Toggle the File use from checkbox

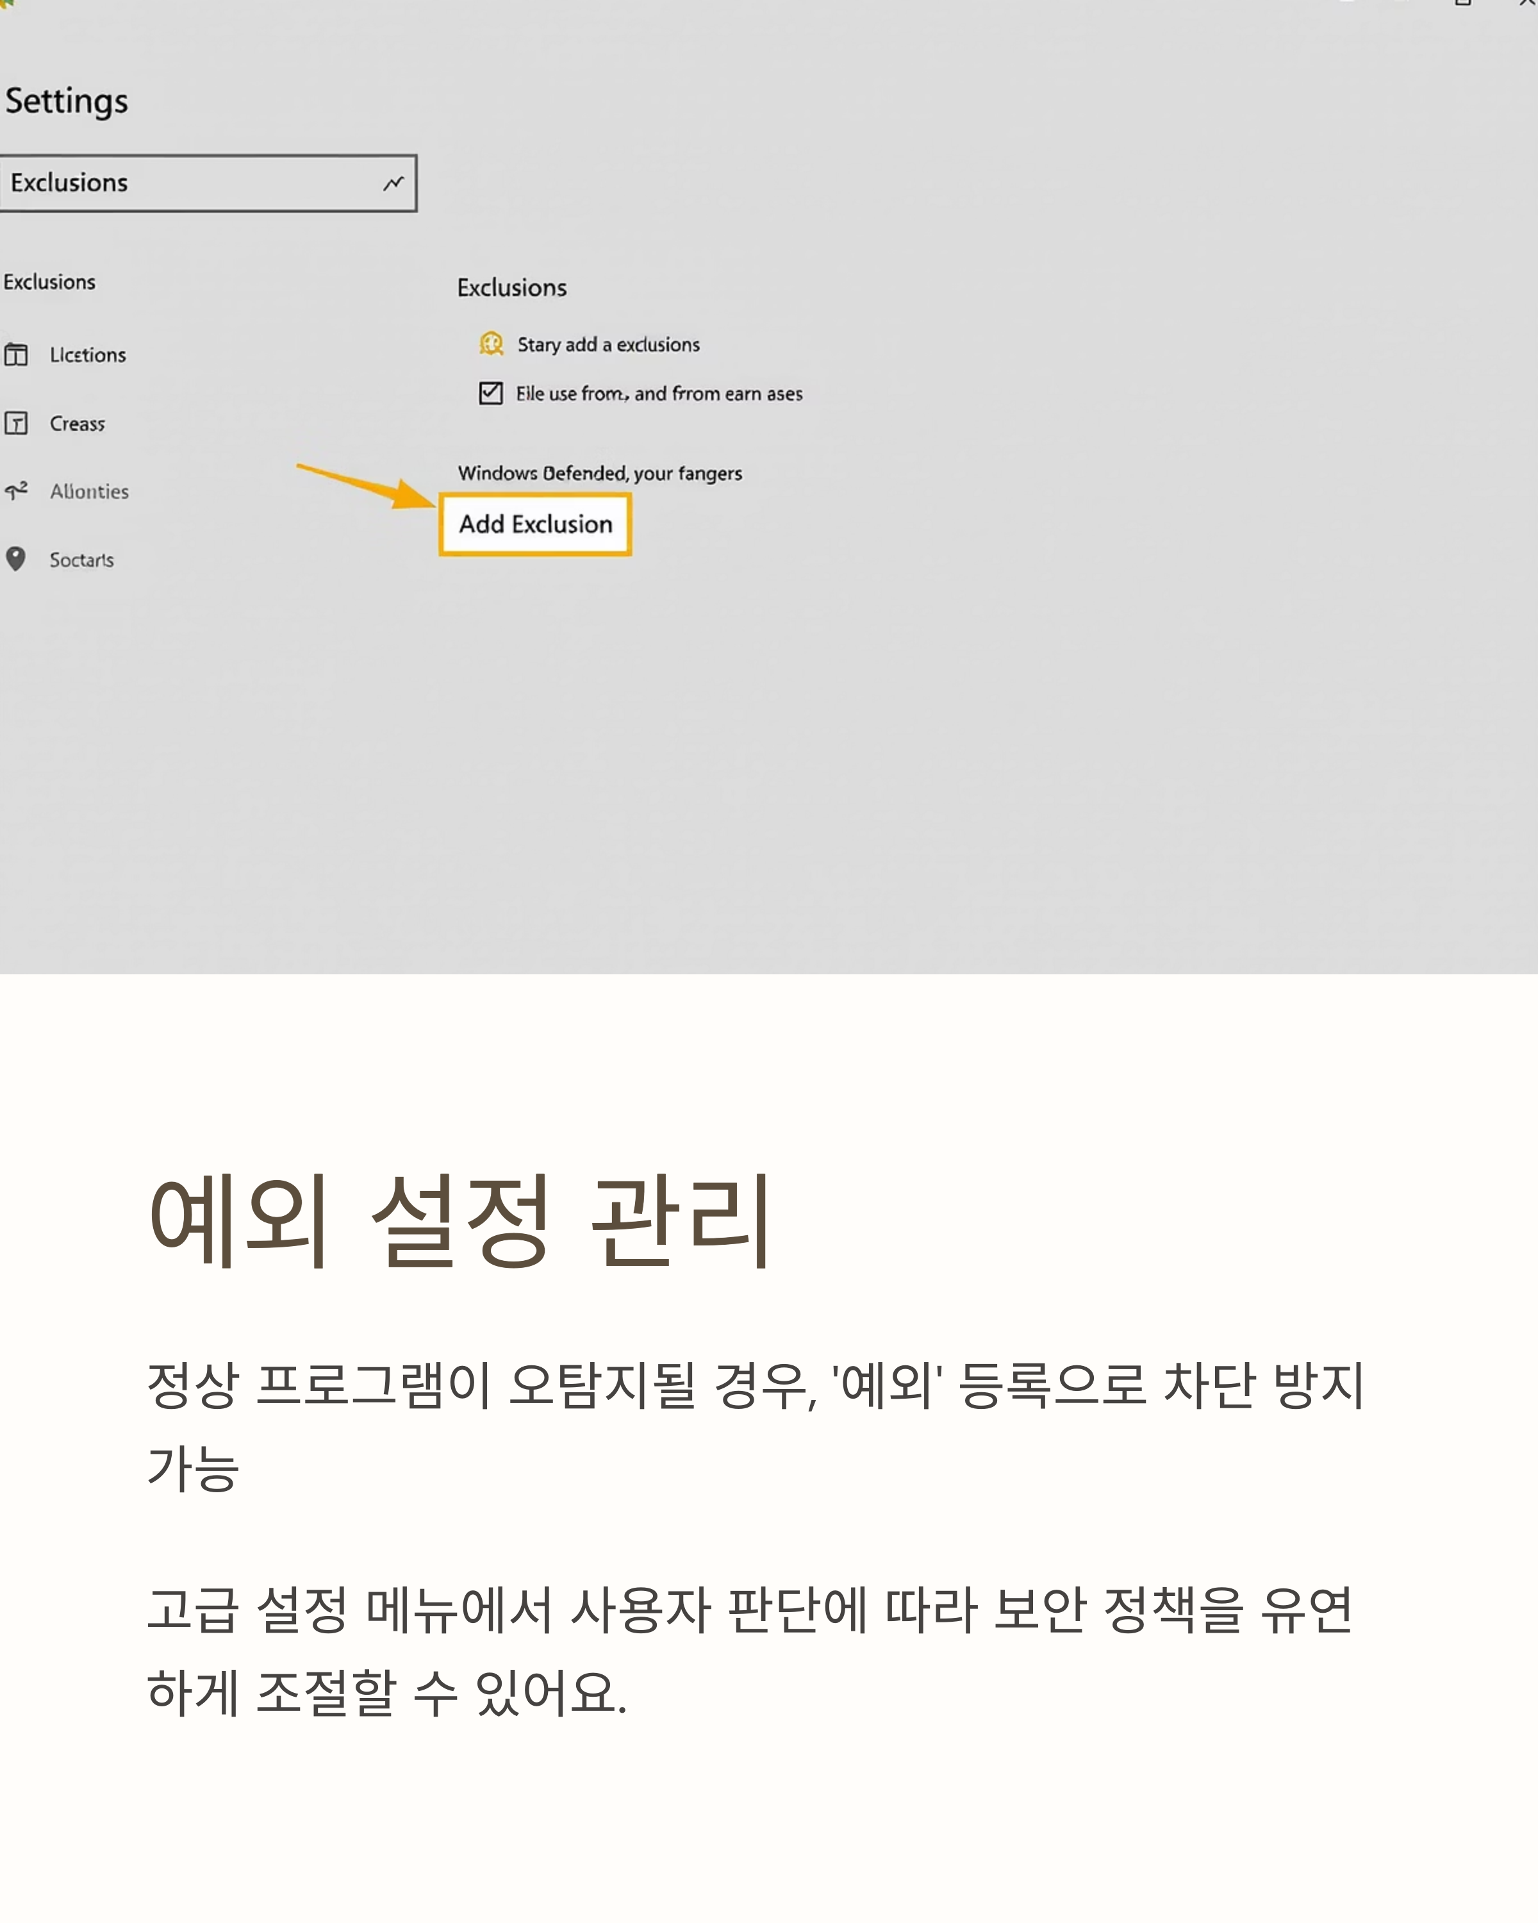pyautogui.click(x=490, y=394)
